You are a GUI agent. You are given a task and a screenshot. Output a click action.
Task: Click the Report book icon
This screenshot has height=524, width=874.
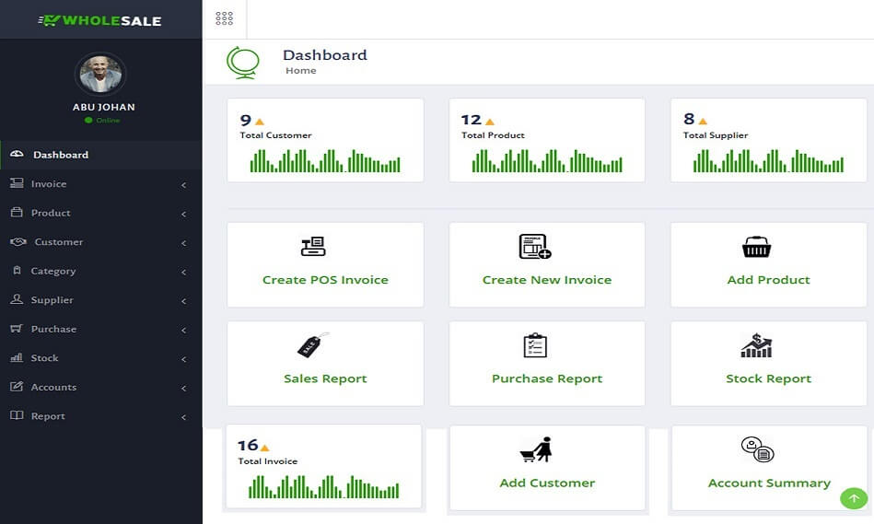(17, 415)
